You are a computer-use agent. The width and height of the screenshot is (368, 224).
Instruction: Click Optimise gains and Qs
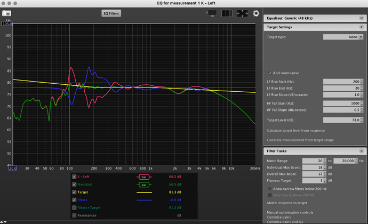[285, 222]
